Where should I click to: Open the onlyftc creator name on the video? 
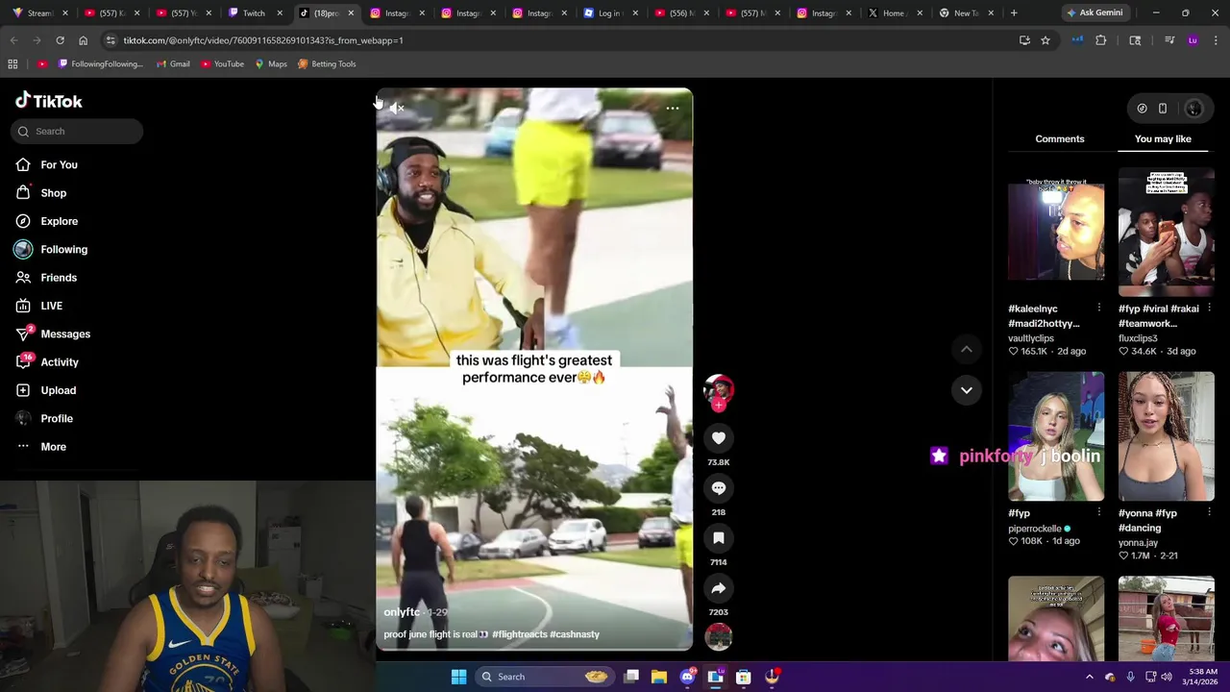click(x=402, y=612)
